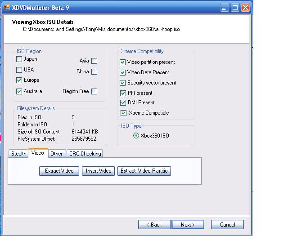The image size is (288, 236).
Task: Cancel the wizard
Action: pos(227,225)
